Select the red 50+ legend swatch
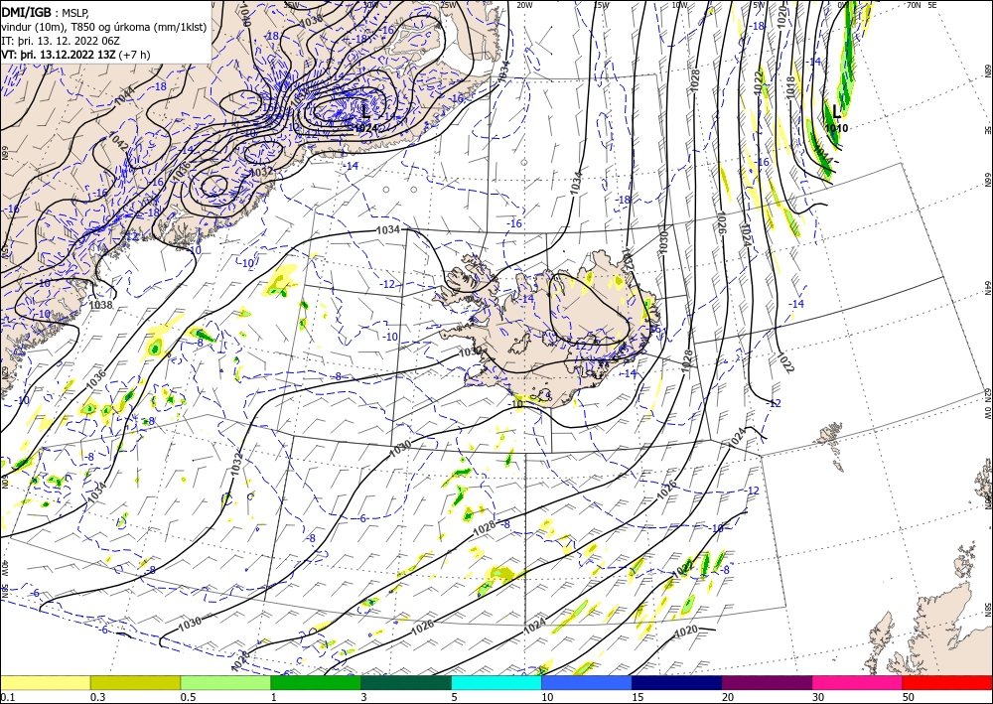This screenshot has height=704, width=993. click(x=947, y=682)
